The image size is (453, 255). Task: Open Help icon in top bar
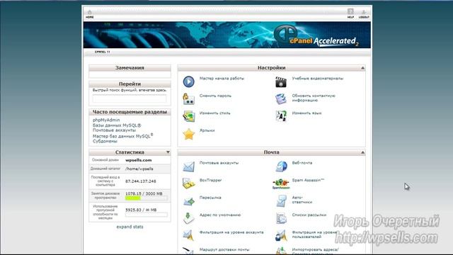(x=350, y=13)
